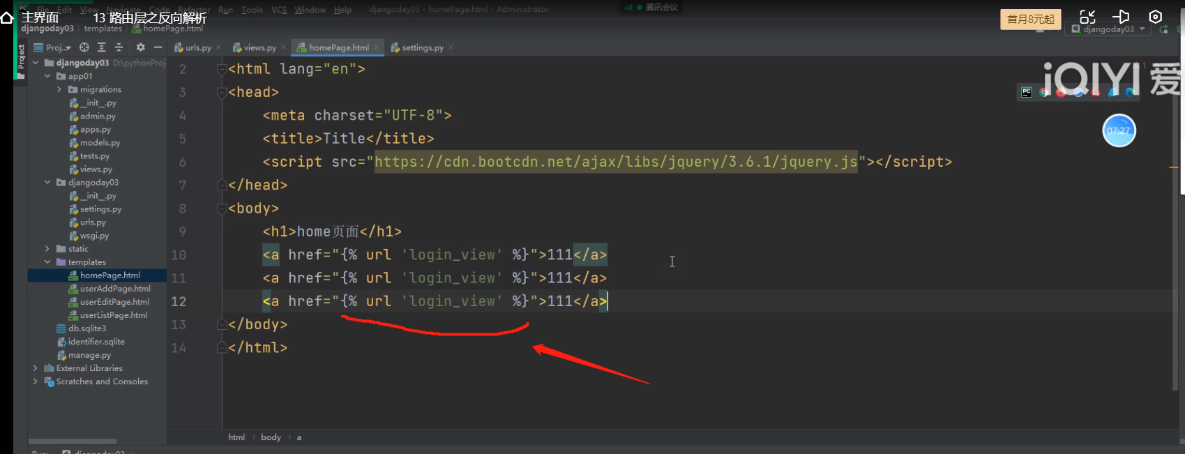Select db.sqlite3 in the project tree
The width and height of the screenshot is (1185, 454).
click(x=82, y=328)
